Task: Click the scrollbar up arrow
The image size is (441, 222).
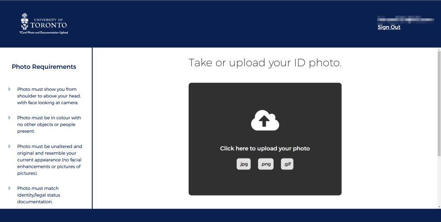Action: 439,50
